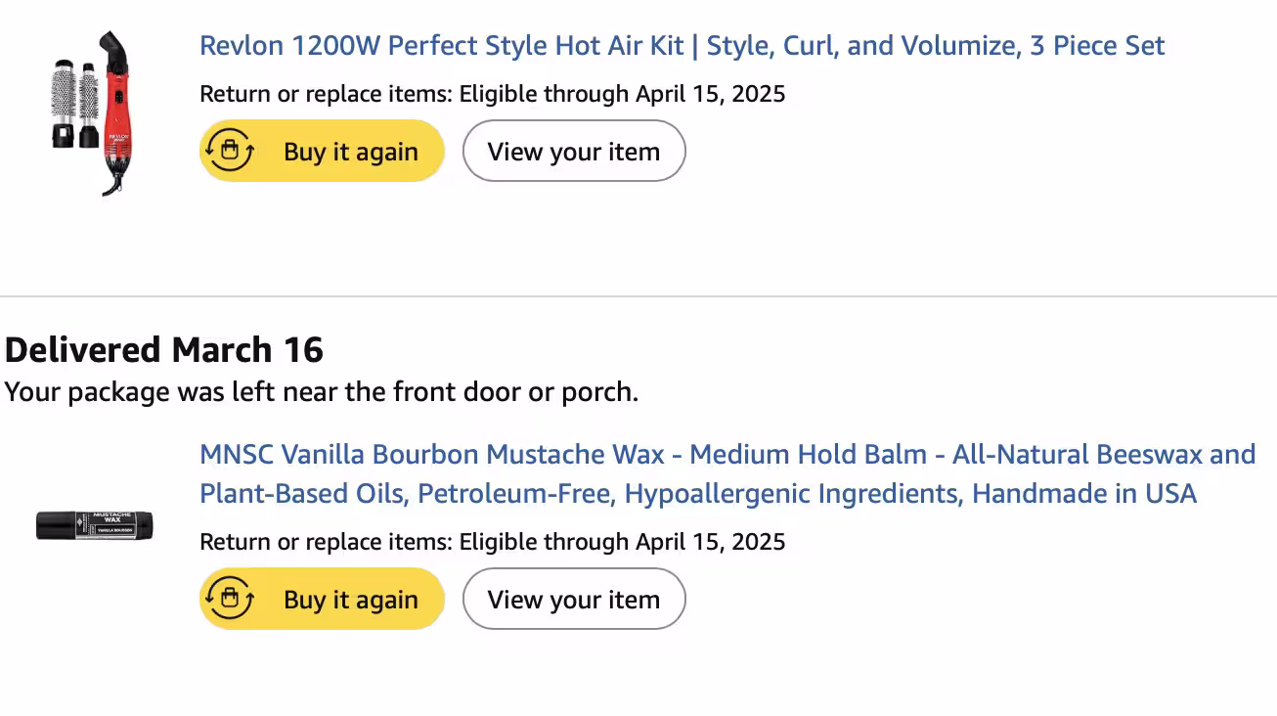Click the package left near front door message
Viewport: 1277px width, 716px height.
click(321, 392)
